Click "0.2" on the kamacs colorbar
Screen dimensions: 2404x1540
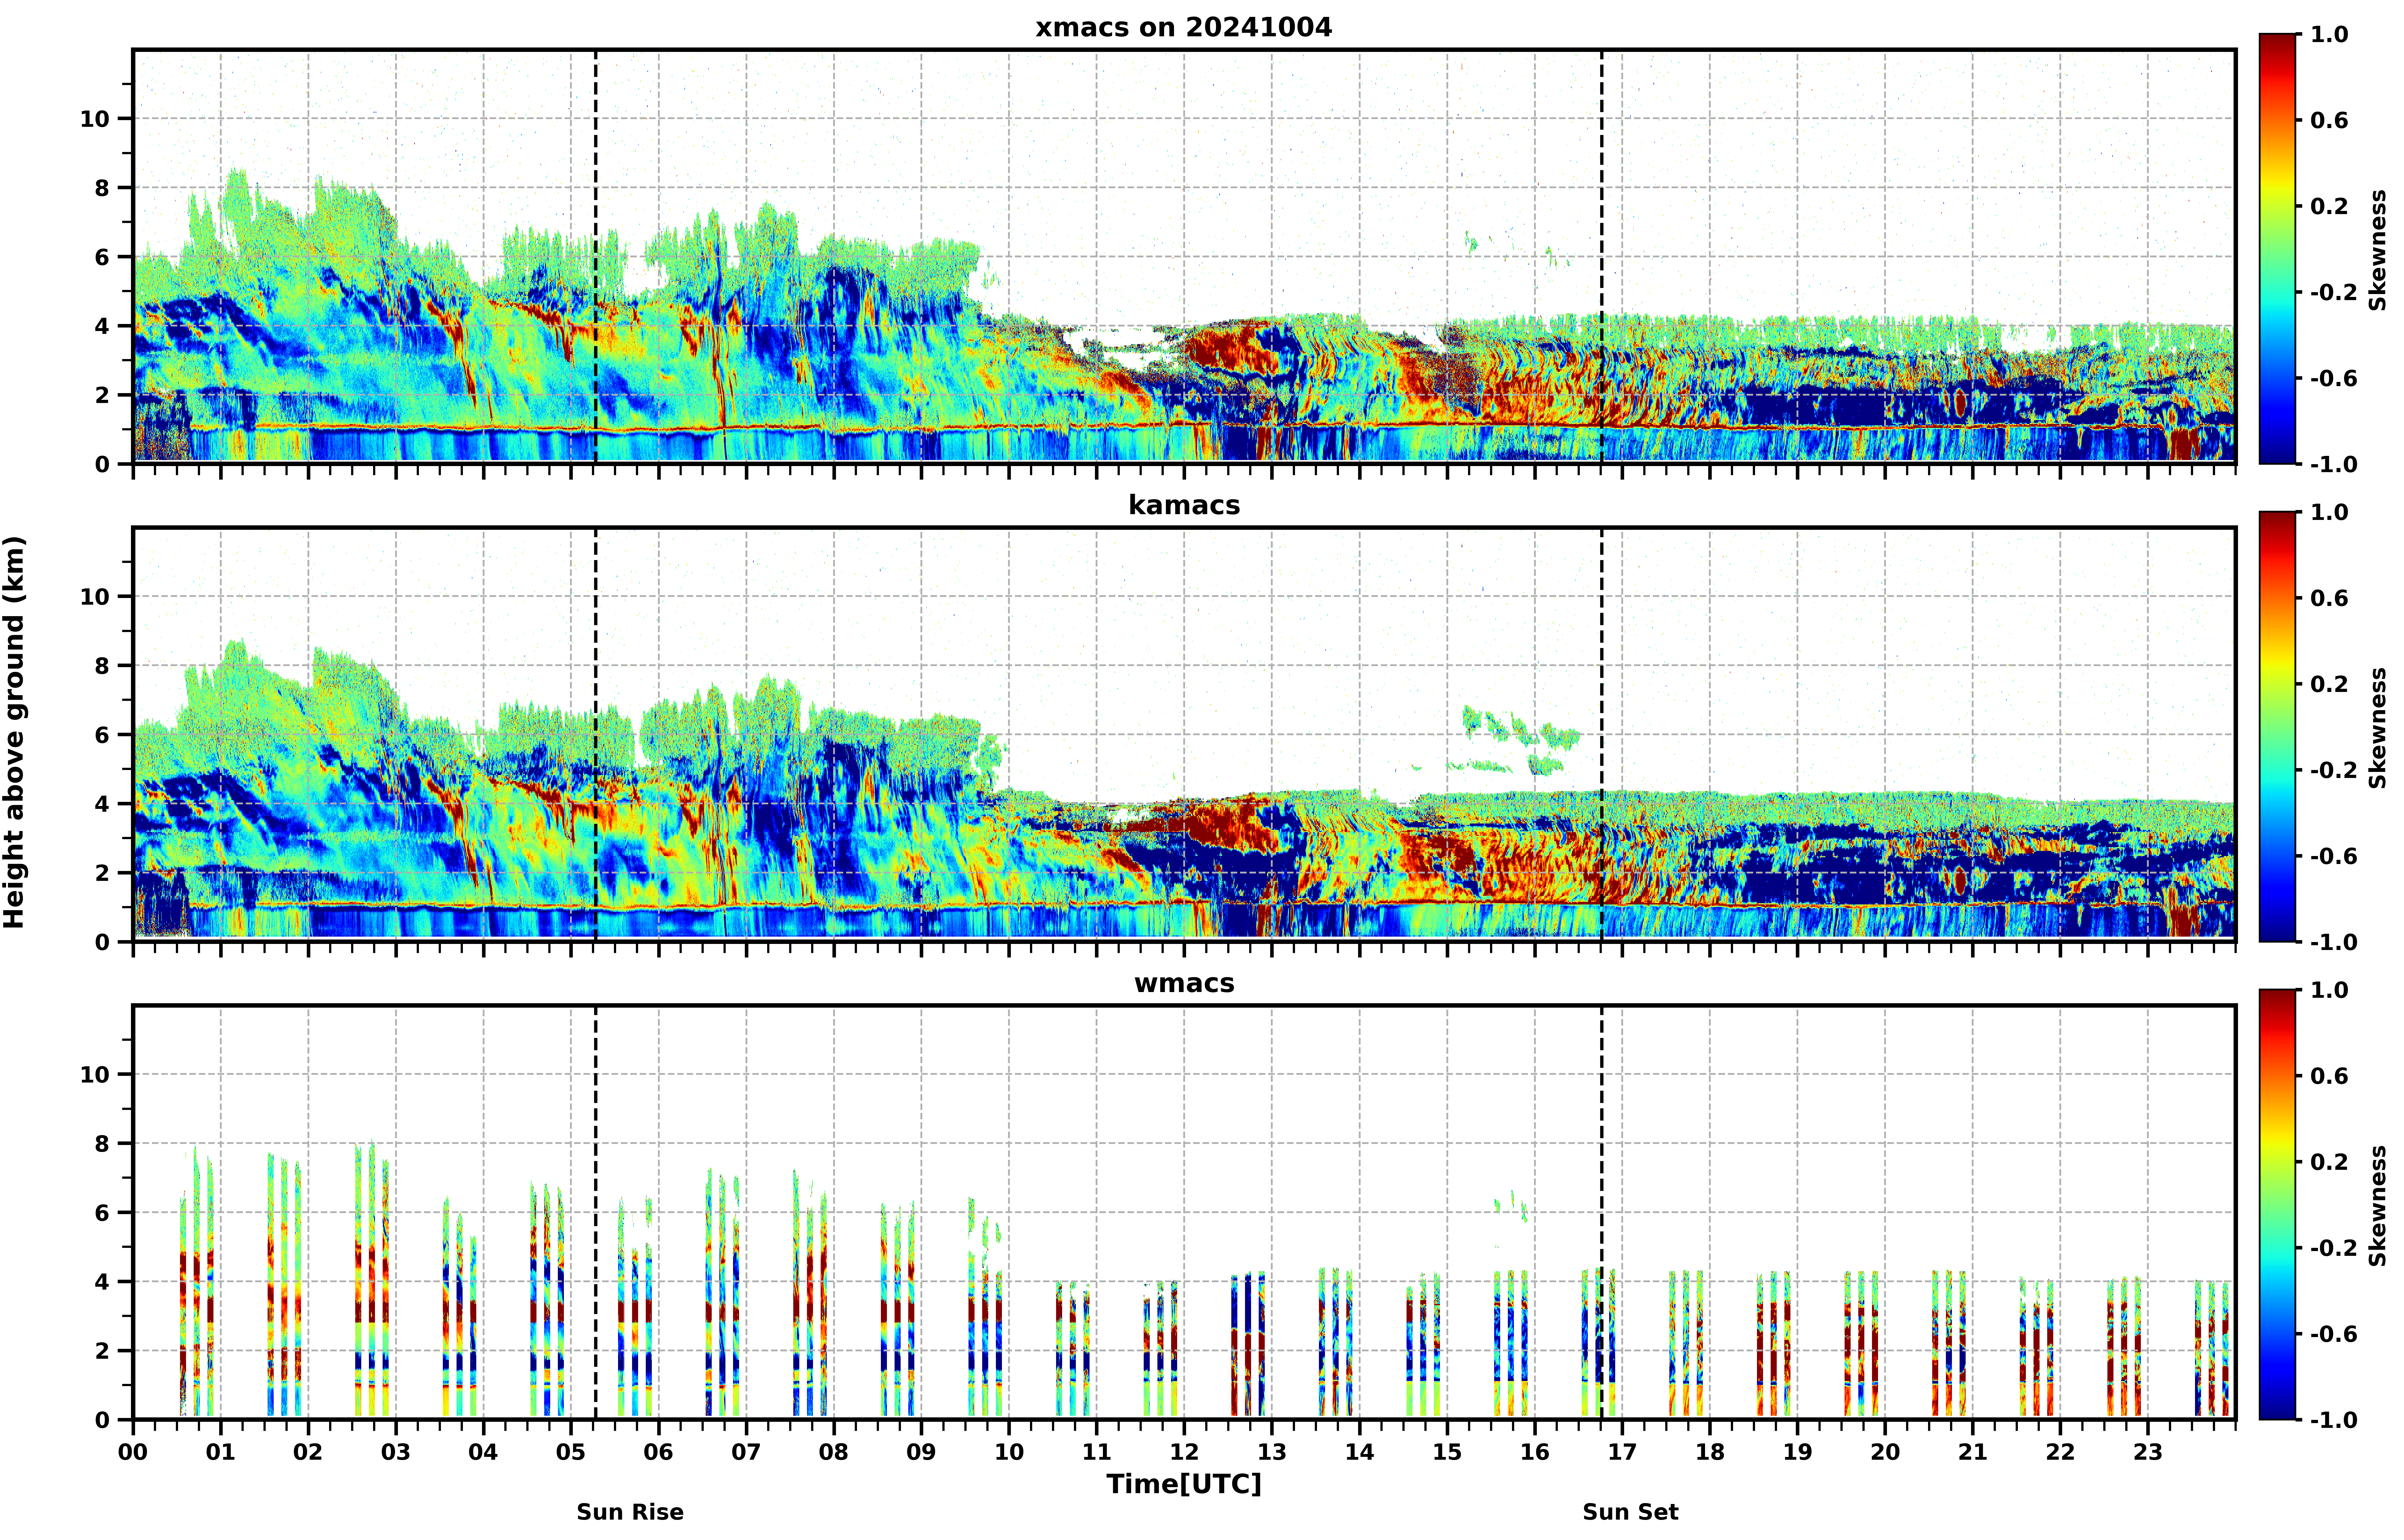[x=2329, y=684]
